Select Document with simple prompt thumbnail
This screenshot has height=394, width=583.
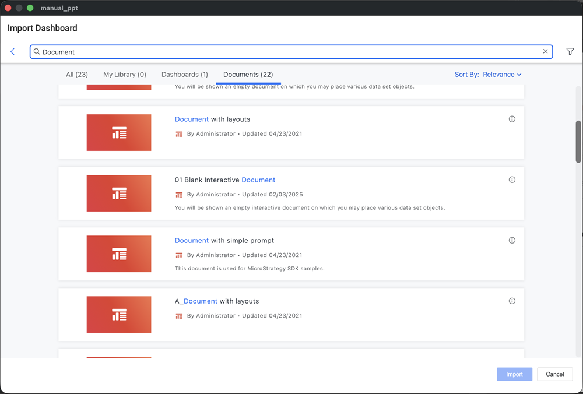tap(119, 254)
